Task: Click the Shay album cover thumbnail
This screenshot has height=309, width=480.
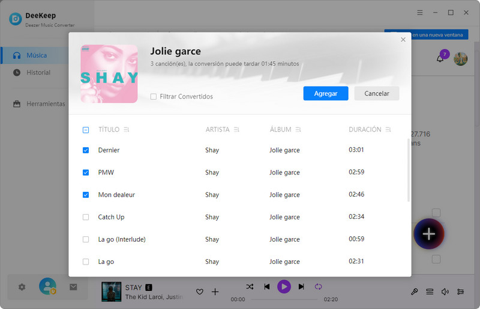Action: (109, 74)
